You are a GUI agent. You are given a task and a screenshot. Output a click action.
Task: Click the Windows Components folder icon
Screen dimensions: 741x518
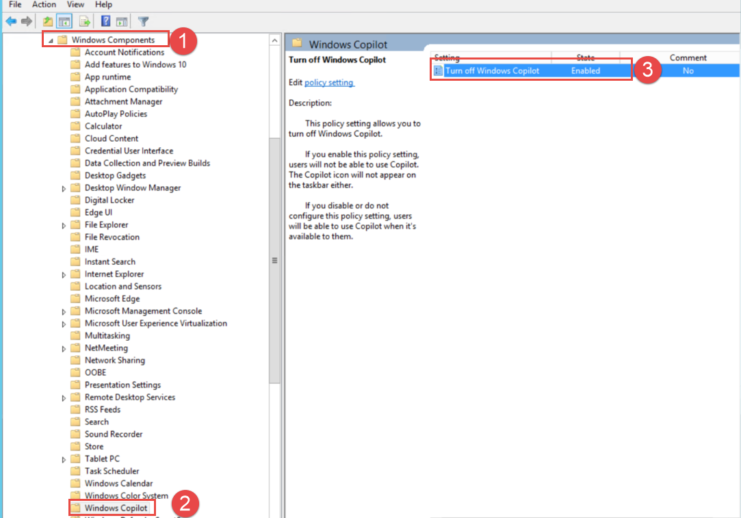coord(62,40)
